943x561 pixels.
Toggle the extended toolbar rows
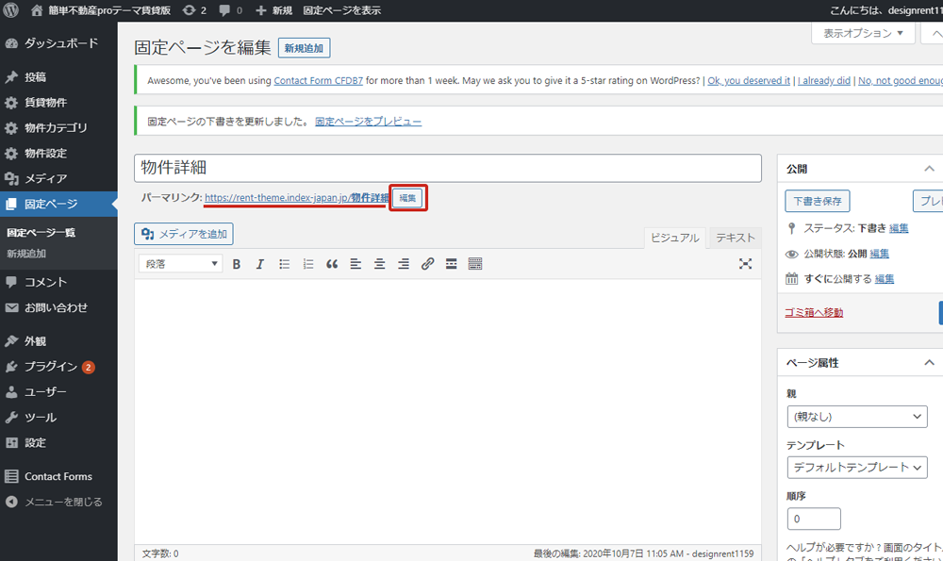click(x=475, y=264)
